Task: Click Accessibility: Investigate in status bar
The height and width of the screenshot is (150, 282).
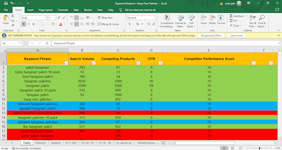Action: [x=26, y=148]
